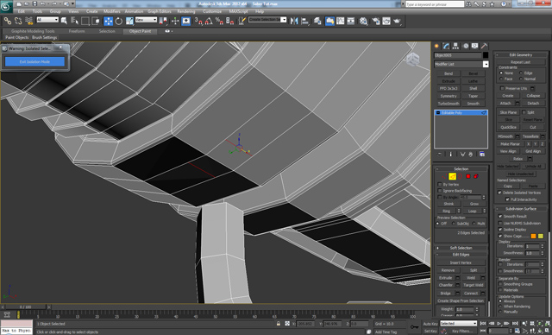Open the Create command panel tab
The height and width of the screenshot is (335, 552).
(437, 46)
